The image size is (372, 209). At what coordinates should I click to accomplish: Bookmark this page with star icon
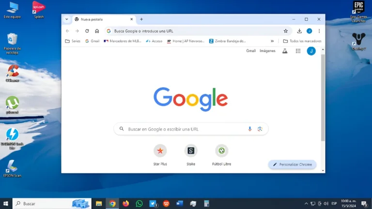coord(286,31)
